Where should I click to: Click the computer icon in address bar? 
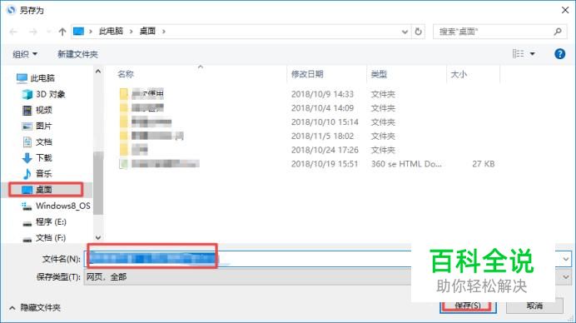(x=78, y=32)
